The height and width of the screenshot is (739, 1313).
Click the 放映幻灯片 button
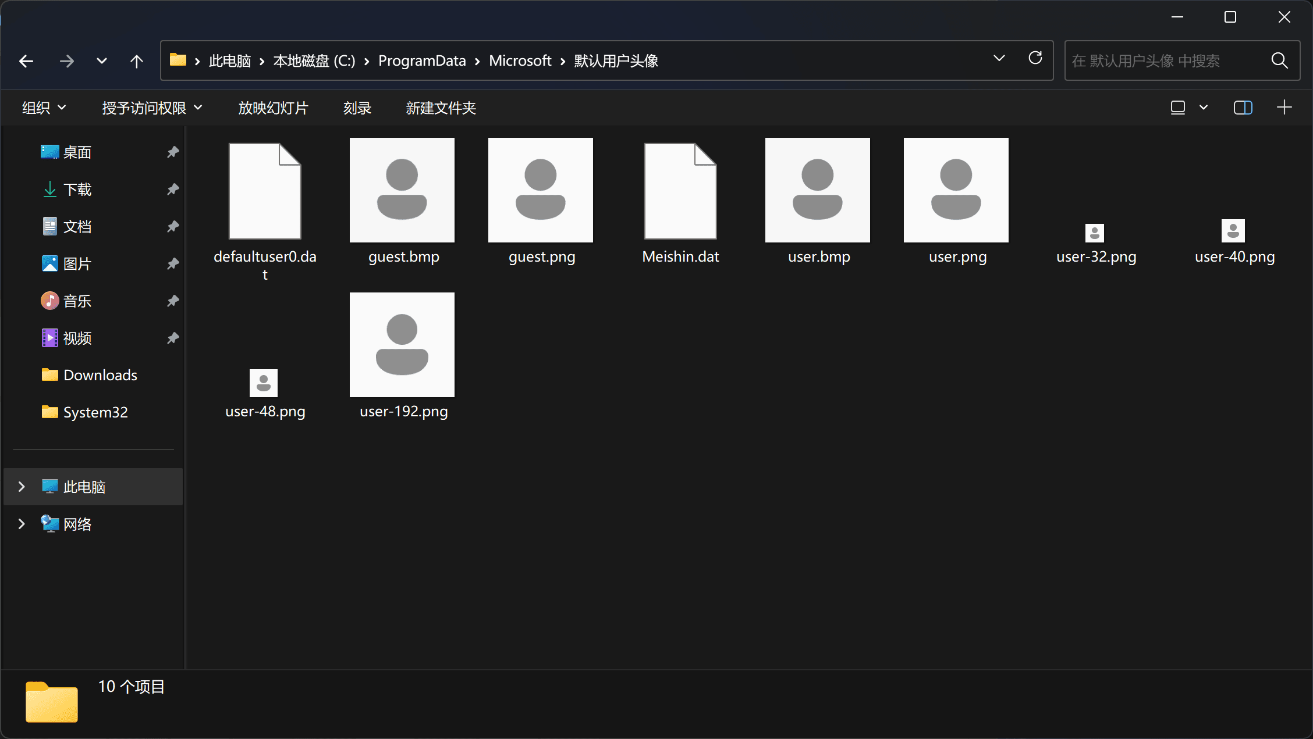[x=273, y=108]
